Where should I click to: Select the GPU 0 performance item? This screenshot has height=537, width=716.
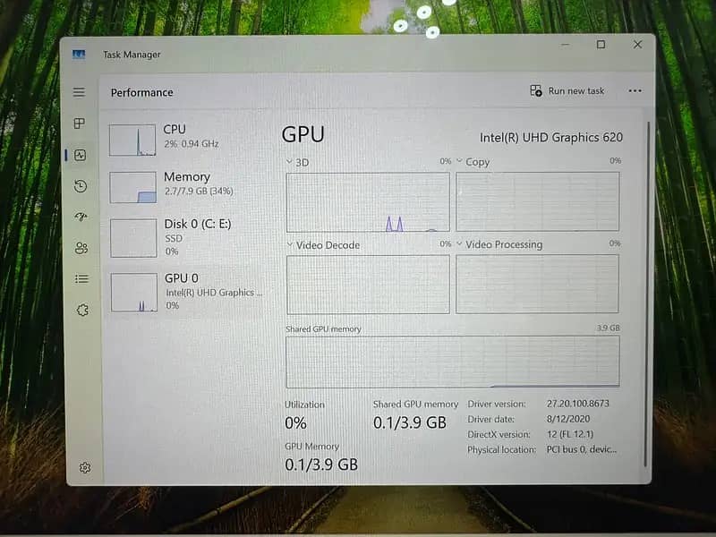pyautogui.click(x=185, y=291)
